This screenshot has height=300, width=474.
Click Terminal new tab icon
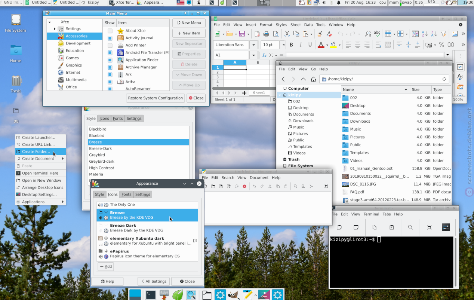click(x=339, y=227)
